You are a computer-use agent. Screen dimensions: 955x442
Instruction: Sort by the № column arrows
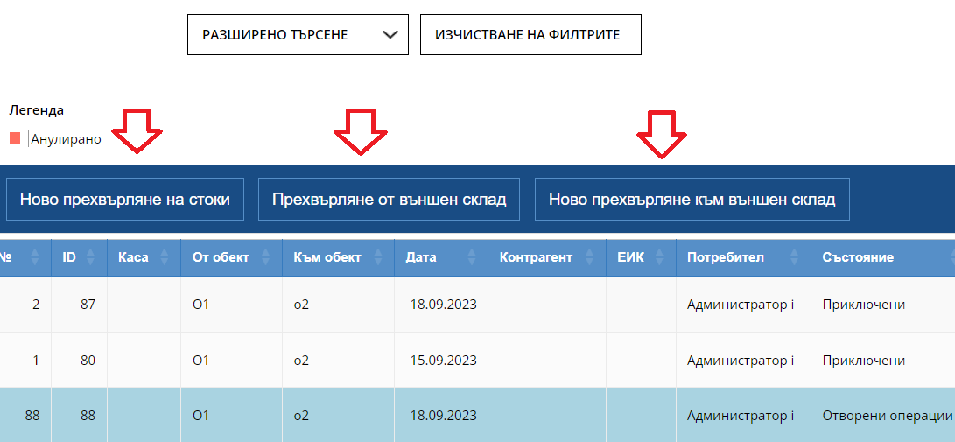(35, 257)
